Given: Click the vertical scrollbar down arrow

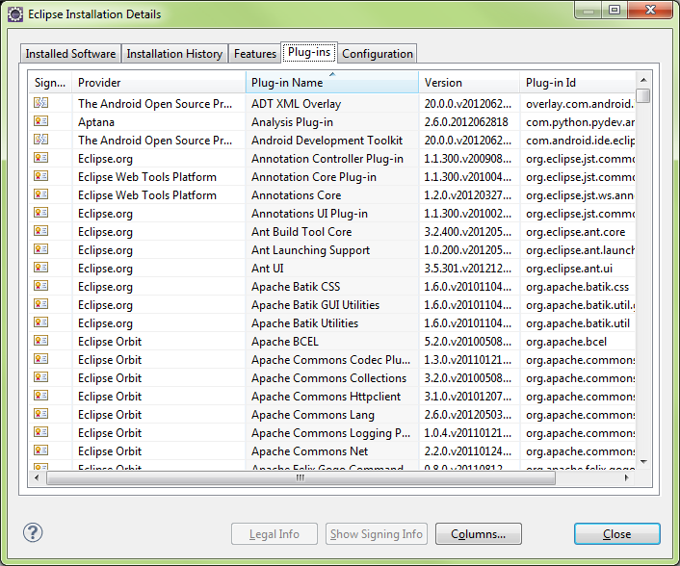Looking at the screenshot, I should (643, 461).
